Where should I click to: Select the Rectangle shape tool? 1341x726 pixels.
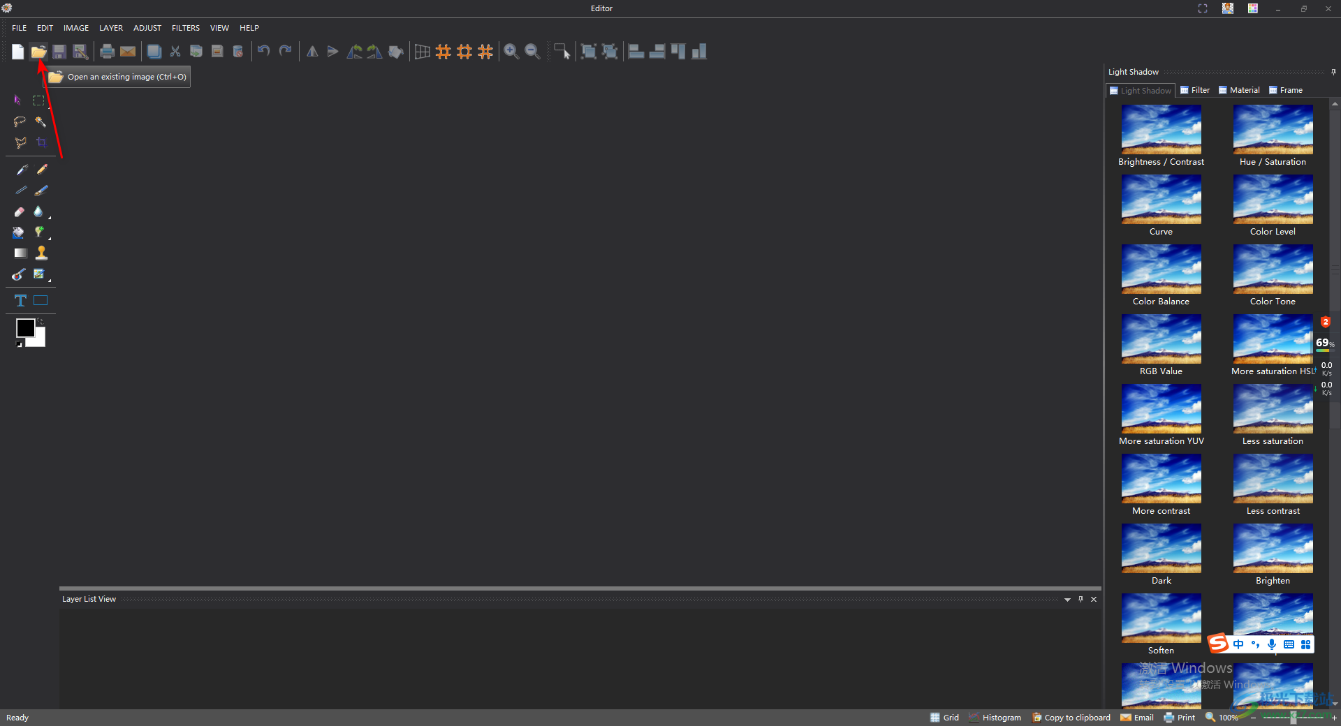coord(41,300)
